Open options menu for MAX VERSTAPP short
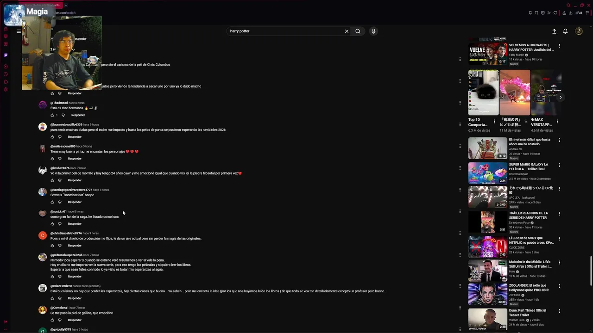593x333 pixels. click(x=557, y=122)
